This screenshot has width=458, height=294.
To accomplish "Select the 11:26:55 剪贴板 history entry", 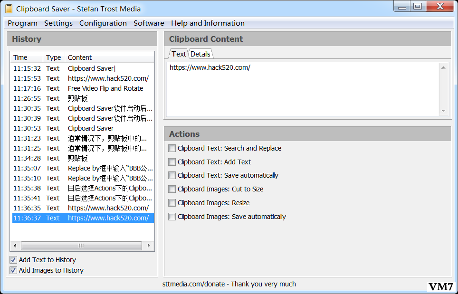I will point(83,98).
